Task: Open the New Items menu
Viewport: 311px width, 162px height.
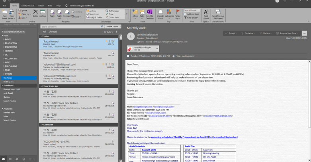Action: point(12,14)
